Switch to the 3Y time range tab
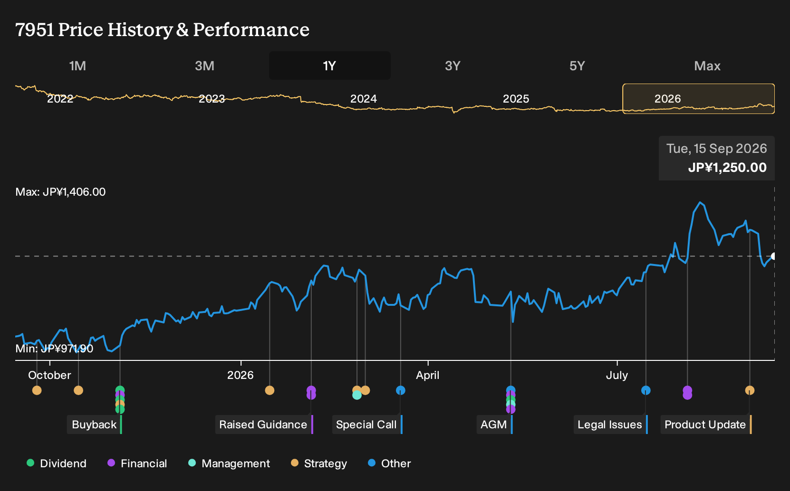This screenshot has height=491, width=790. pos(453,66)
